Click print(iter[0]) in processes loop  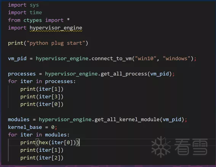42,104
